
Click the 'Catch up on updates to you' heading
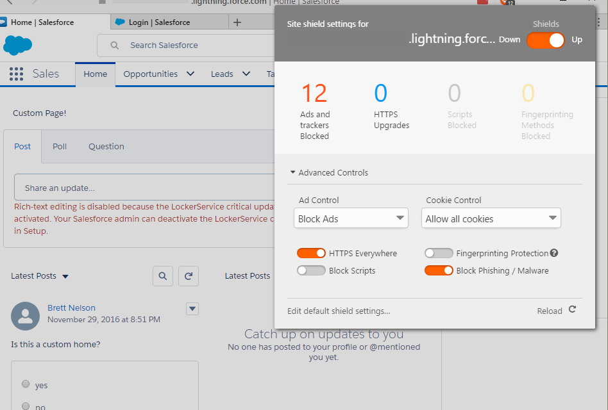pyautogui.click(x=324, y=334)
